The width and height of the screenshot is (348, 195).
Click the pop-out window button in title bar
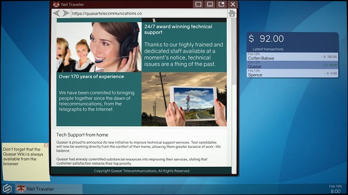pyautogui.click(x=221, y=4)
